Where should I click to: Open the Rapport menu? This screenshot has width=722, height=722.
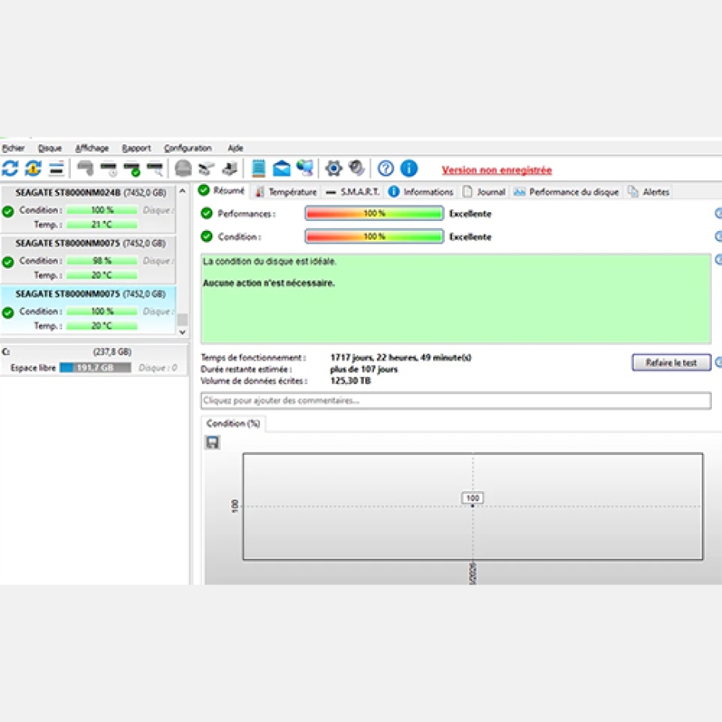pyautogui.click(x=137, y=148)
